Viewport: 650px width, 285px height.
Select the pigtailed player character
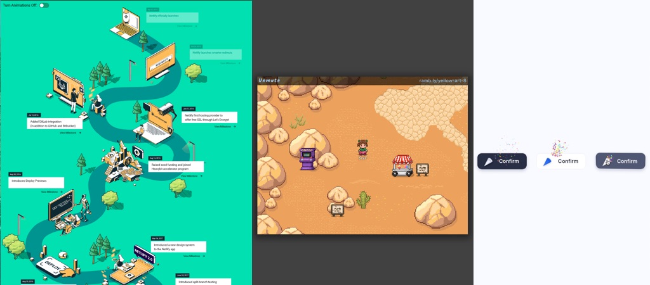click(362, 149)
